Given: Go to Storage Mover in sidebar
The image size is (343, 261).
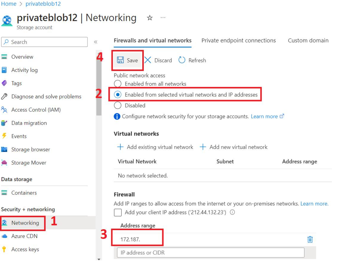Looking at the screenshot, I should [x=29, y=163].
